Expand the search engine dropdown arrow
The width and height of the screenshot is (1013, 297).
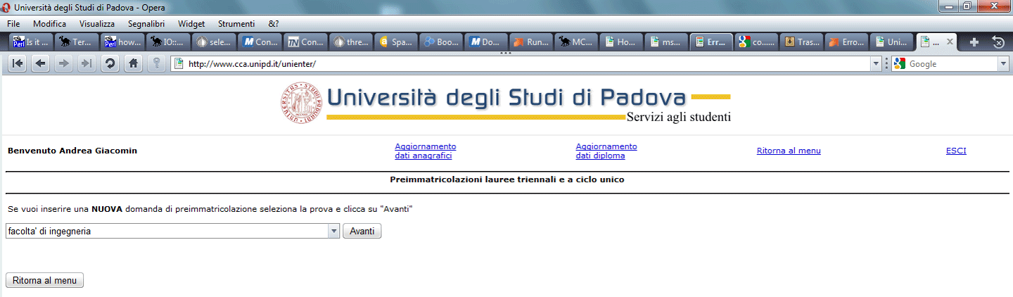point(1003,64)
